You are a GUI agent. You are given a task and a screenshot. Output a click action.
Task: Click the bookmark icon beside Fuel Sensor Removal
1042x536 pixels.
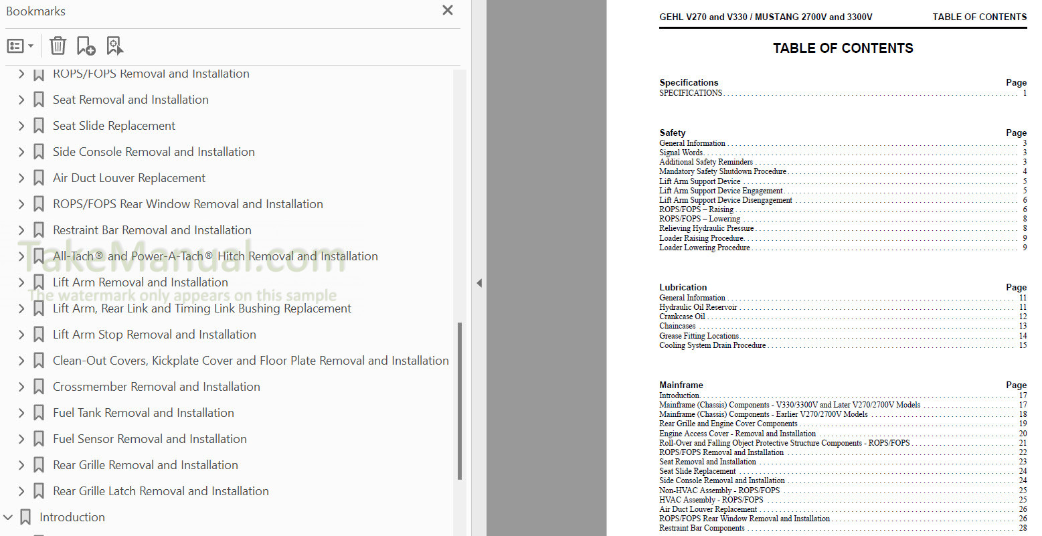click(39, 439)
